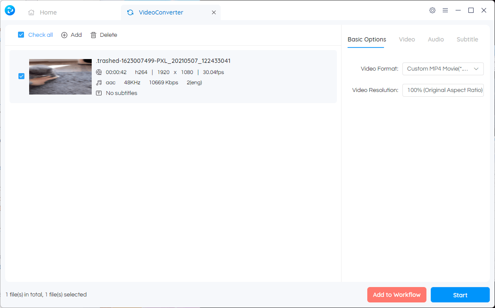Screen dimensions: 495x308
Task: Open application settings via gear icon
Action: click(432, 10)
